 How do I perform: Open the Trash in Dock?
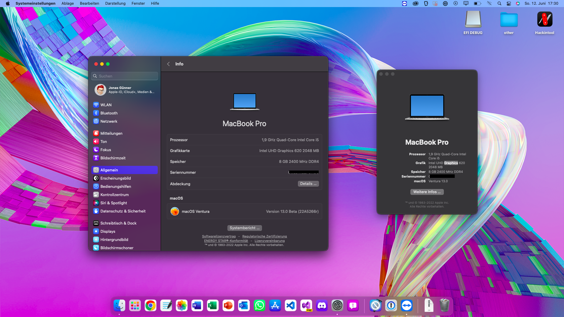pos(444,306)
